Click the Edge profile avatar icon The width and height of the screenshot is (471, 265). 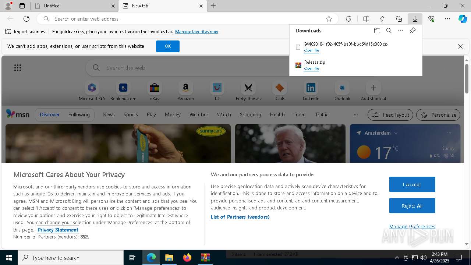pyautogui.click(x=8, y=6)
